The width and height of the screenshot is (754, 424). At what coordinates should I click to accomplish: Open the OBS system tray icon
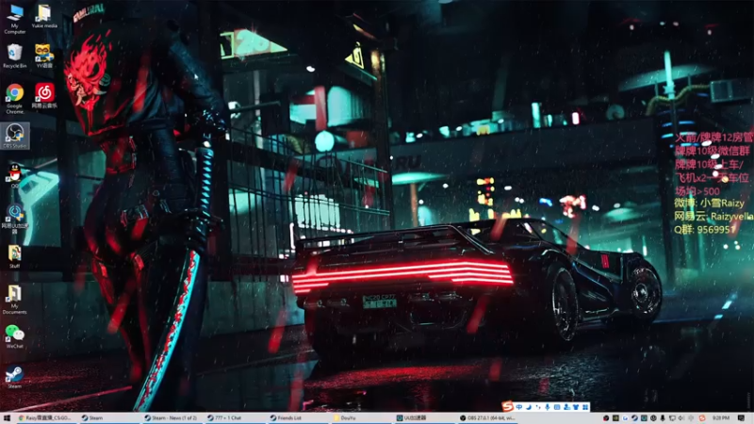point(653,418)
